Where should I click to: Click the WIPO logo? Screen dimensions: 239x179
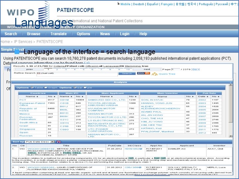pyautogui.click(x=28, y=12)
